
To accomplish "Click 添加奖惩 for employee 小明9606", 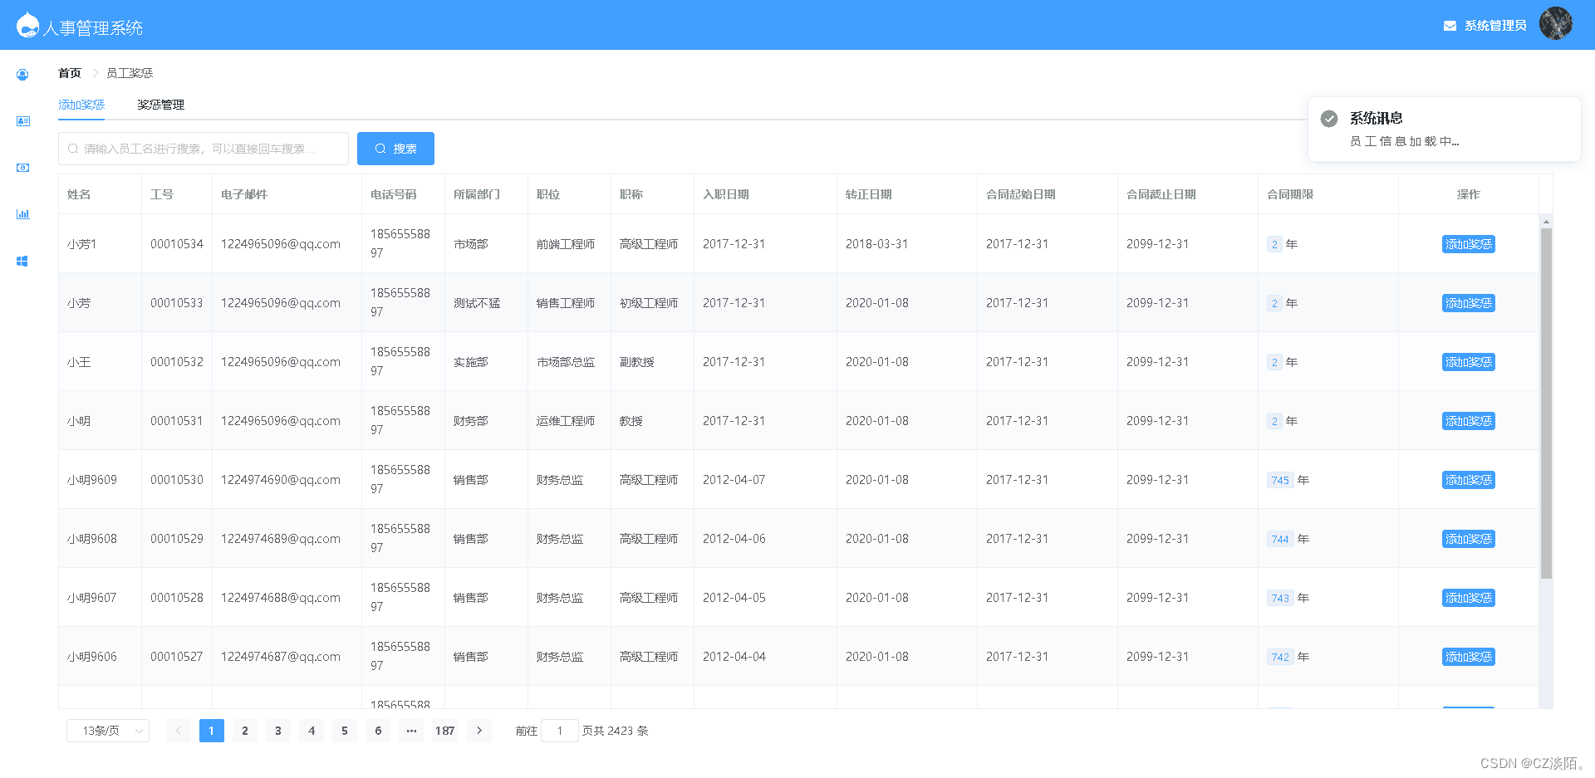I will click(x=1468, y=657).
